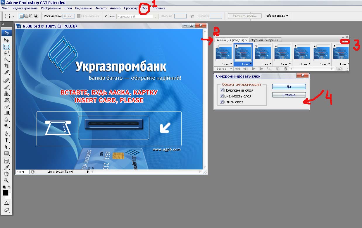Select the Dodge tool
This screenshot has width=362, height=228.
tap(6, 126)
